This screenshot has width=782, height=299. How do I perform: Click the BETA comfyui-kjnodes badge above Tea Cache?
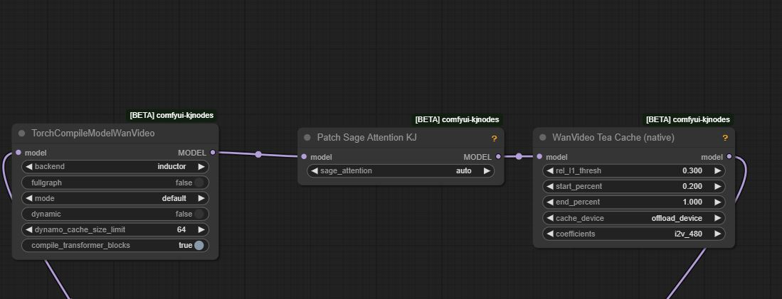688,119
